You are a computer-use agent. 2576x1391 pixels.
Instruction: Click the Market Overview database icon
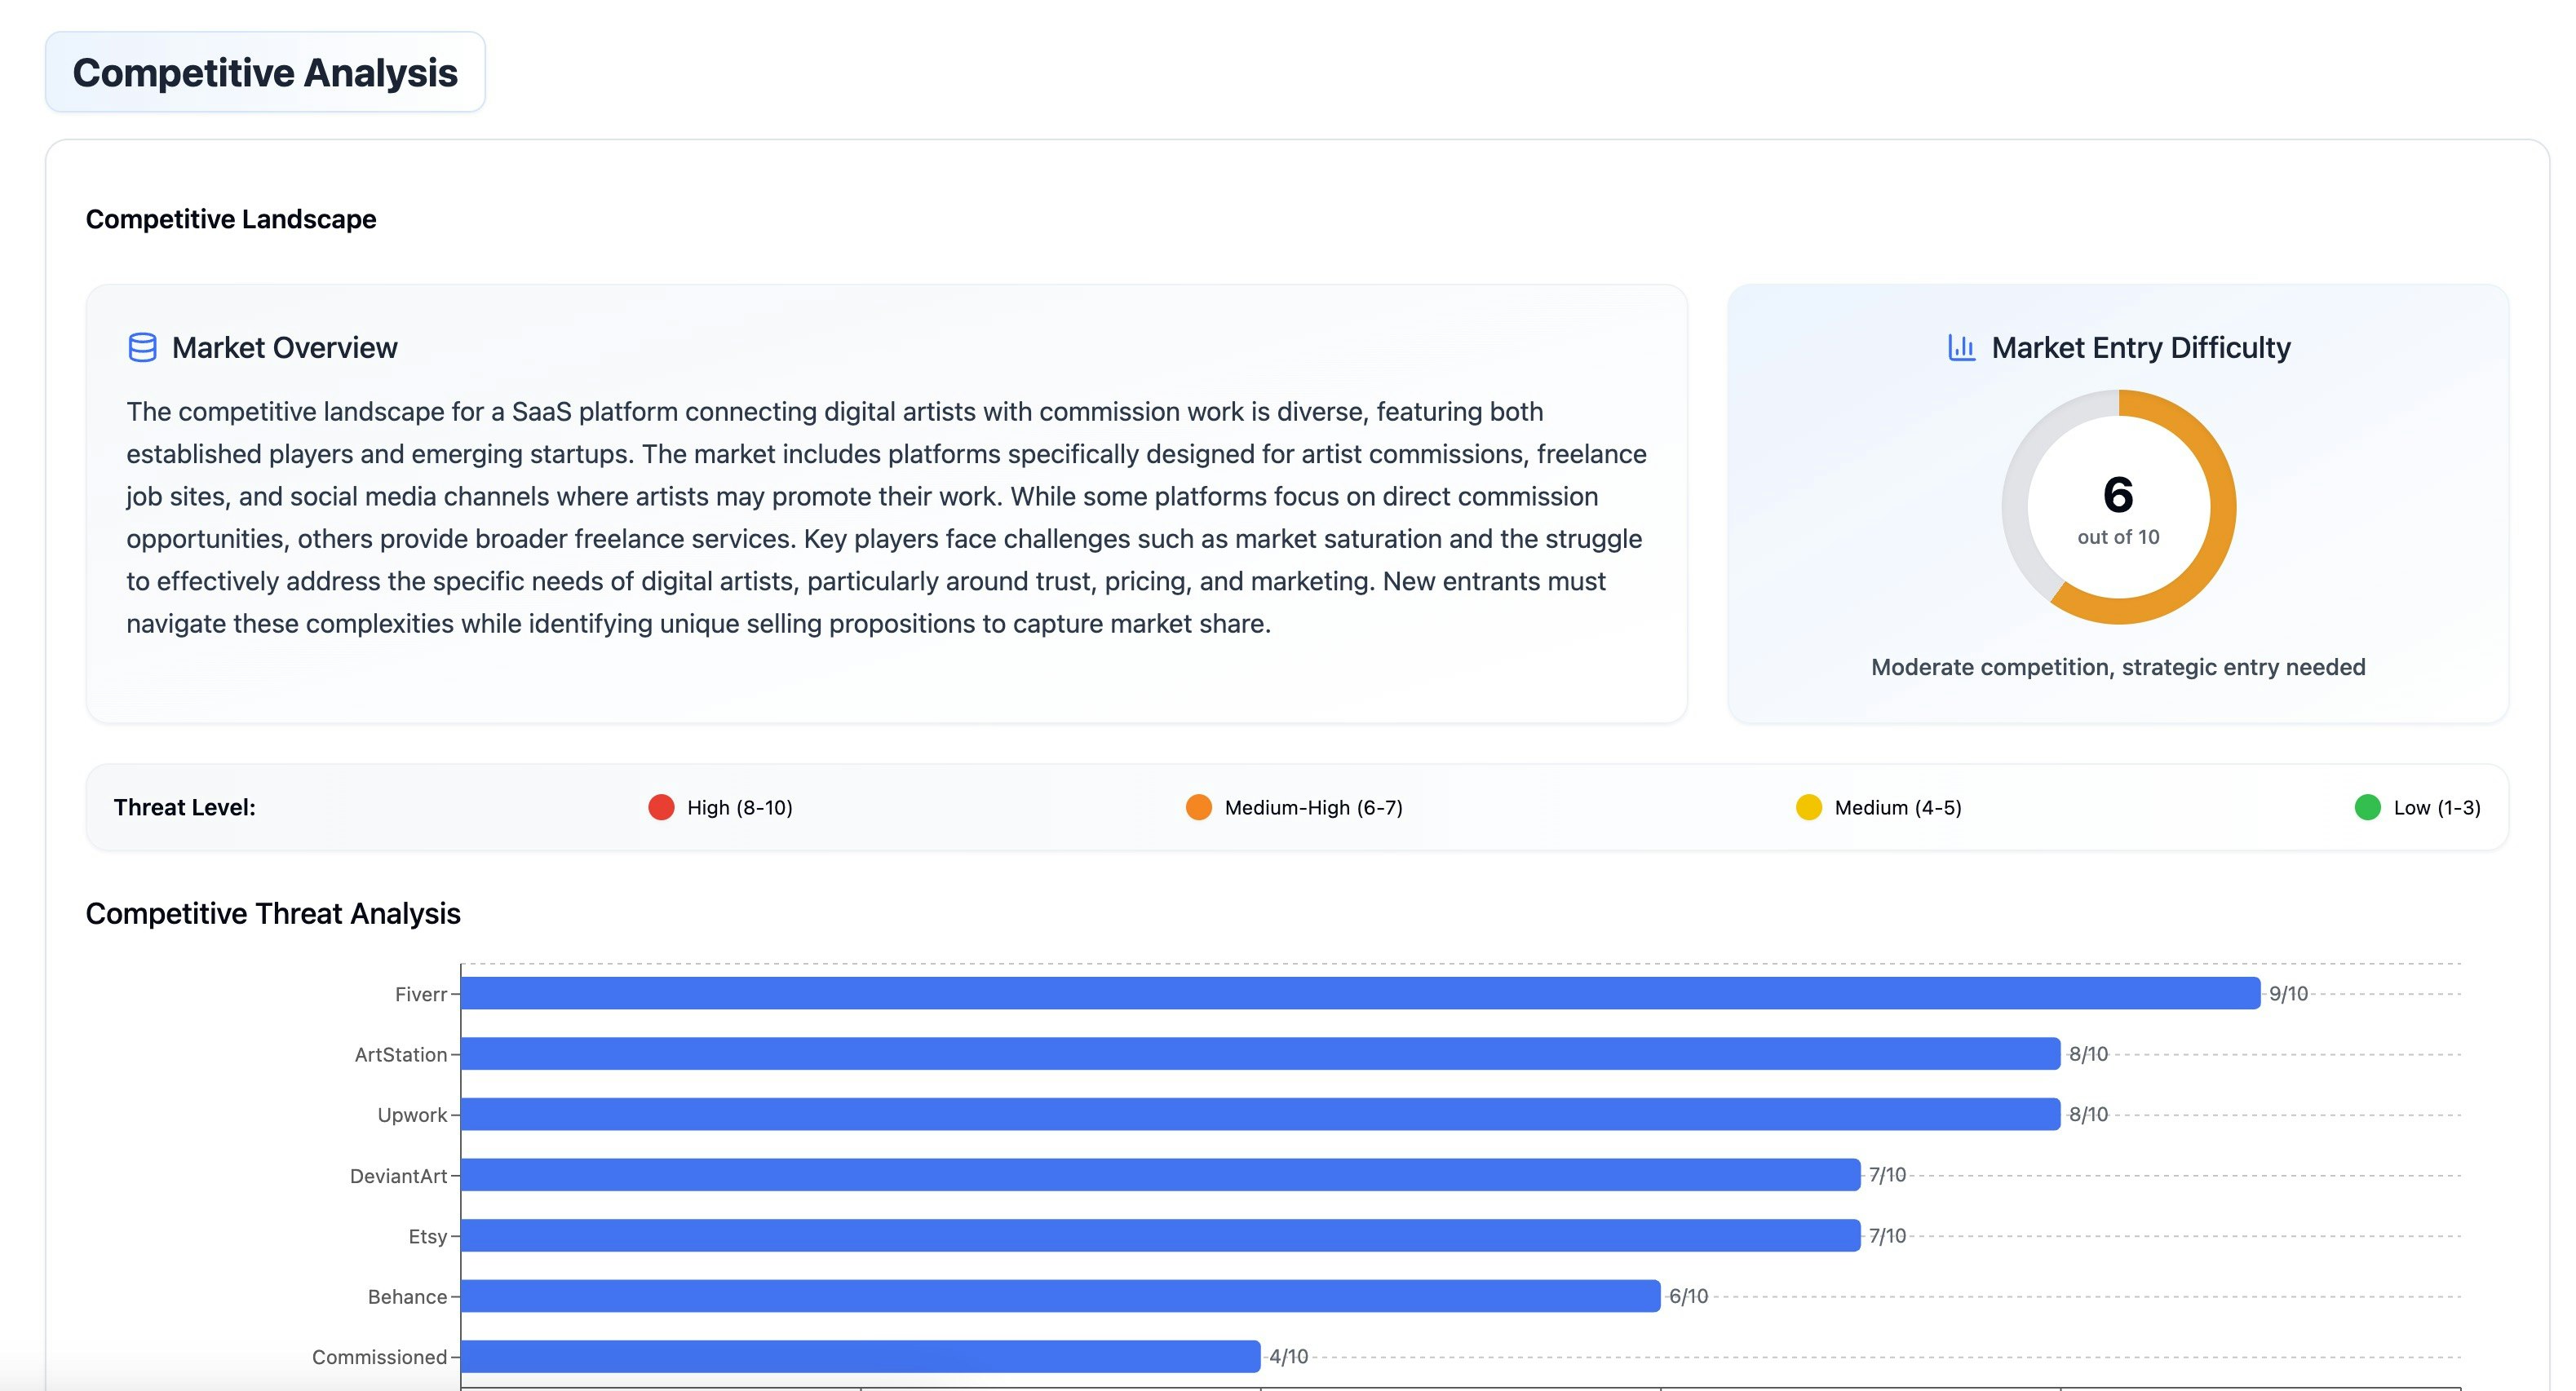[142, 347]
